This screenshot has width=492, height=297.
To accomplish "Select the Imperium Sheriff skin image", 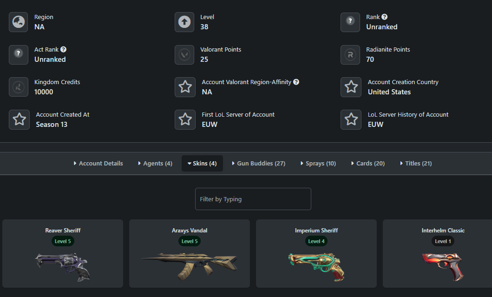I will (x=316, y=267).
